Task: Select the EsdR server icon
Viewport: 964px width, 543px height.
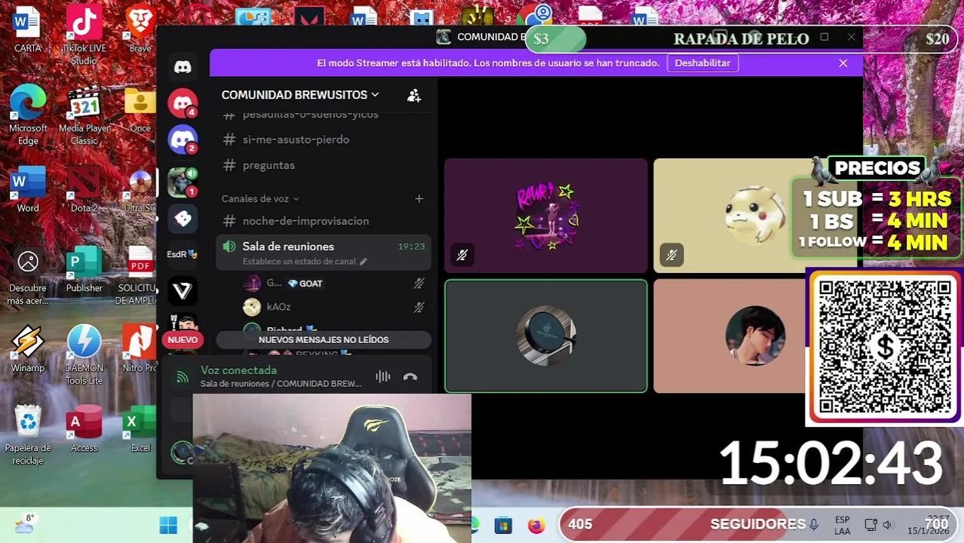Action: point(183,254)
